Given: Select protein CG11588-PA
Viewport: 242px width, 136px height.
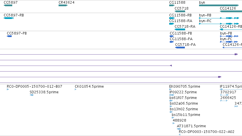Looking at the screenshot, I should point(172,42).
